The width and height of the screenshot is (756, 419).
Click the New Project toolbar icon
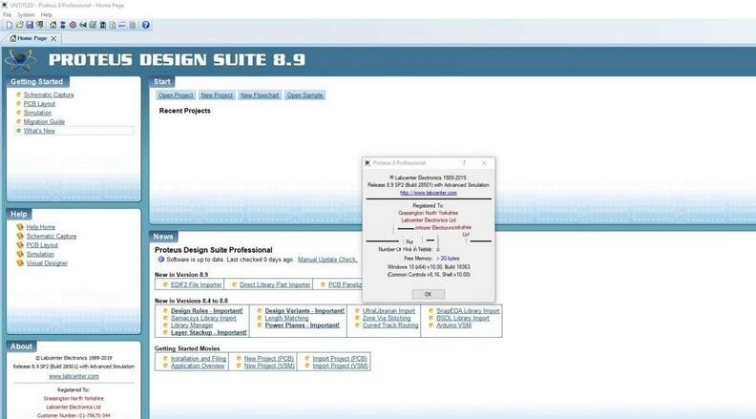click(10, 25)
